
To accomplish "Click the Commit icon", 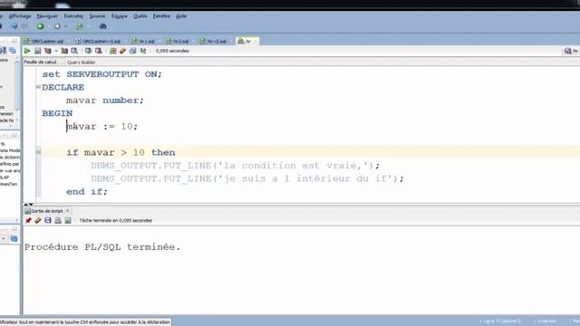I will click(89, 51).
